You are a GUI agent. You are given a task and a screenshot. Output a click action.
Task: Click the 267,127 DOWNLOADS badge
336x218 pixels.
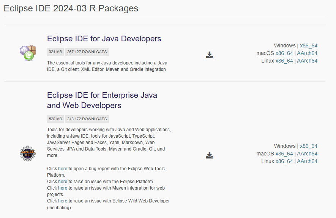pos(87,52)
